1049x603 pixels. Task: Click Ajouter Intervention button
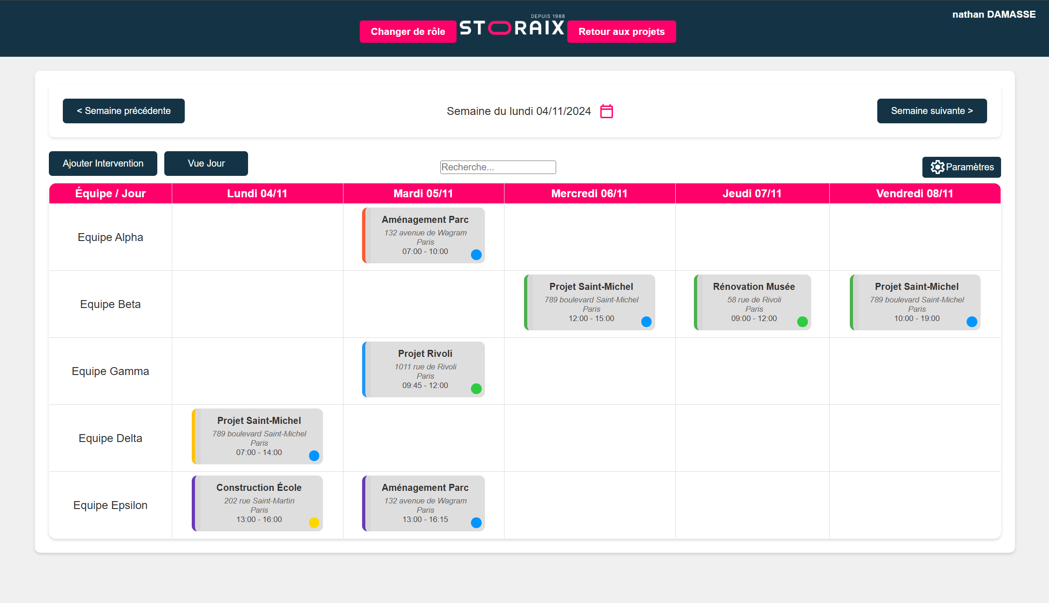pyautogui.click(x=103, y=163)
